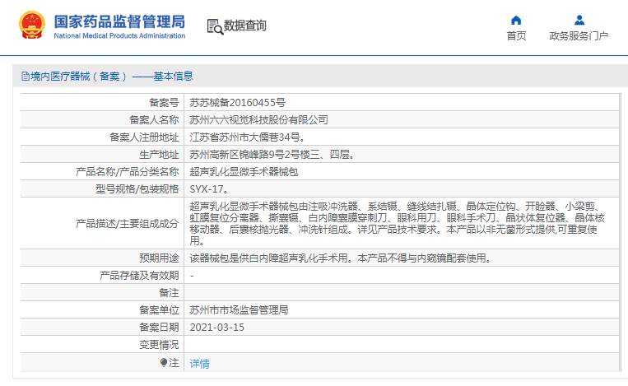Select the 型号规格/包装规格 label
Screen dimensions: 628x386
click(x=137, y=188)
